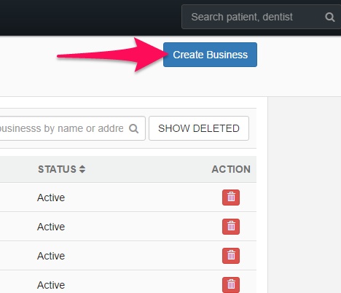
Task: Select the Active status in the fourth row
Action: 51,285
